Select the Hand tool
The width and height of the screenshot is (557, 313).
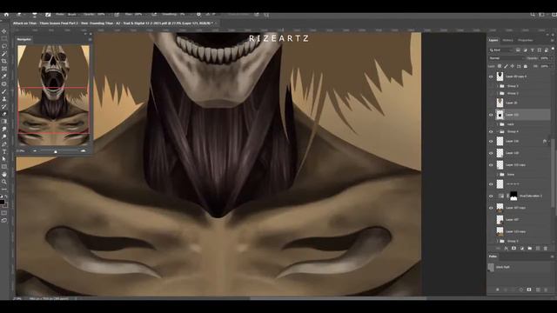point(3,174)
